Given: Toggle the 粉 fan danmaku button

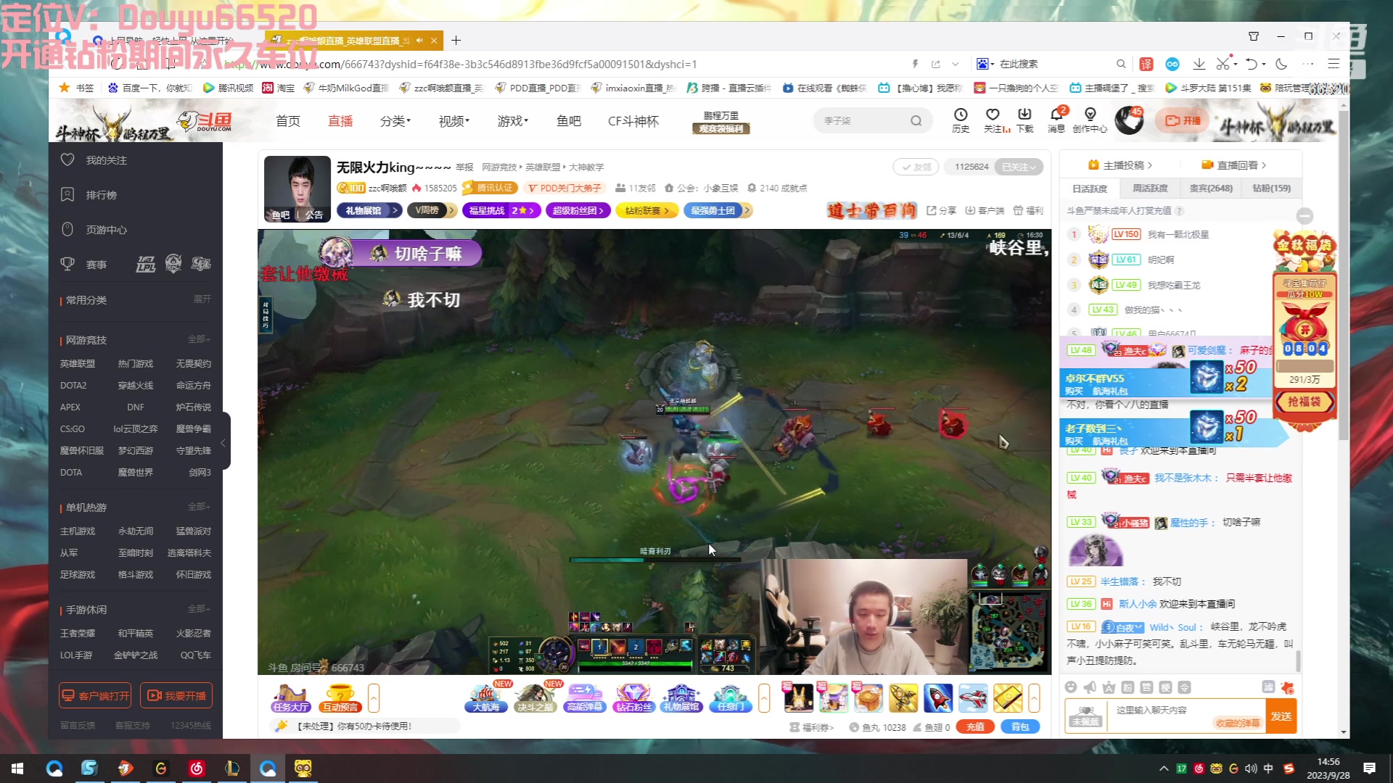Looking at the screenshot, I should point(1127,687).
